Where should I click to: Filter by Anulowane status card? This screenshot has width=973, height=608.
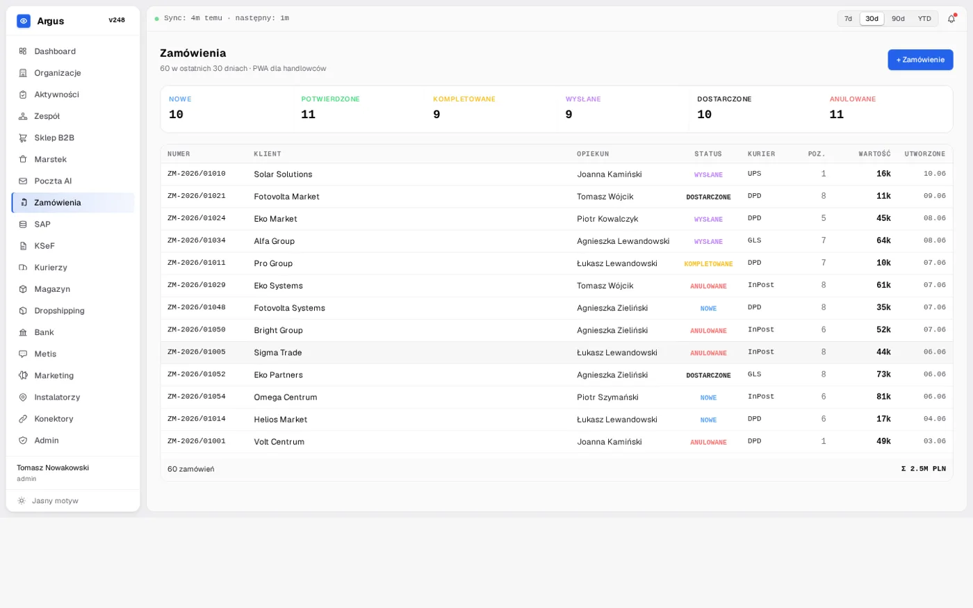coord(887,109)
